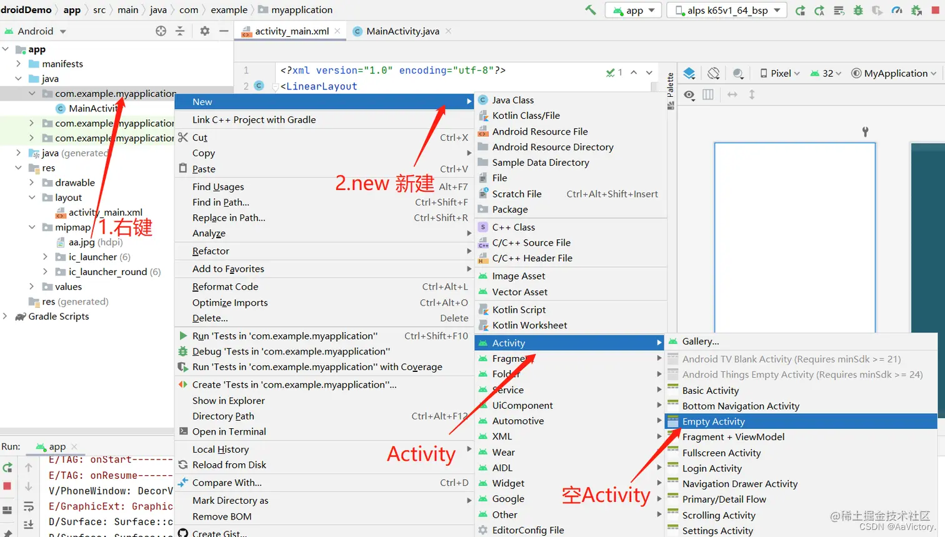Click previous highlighted error arrow in editor
This screenshot has width=945, height=537.
pos(634,73)
